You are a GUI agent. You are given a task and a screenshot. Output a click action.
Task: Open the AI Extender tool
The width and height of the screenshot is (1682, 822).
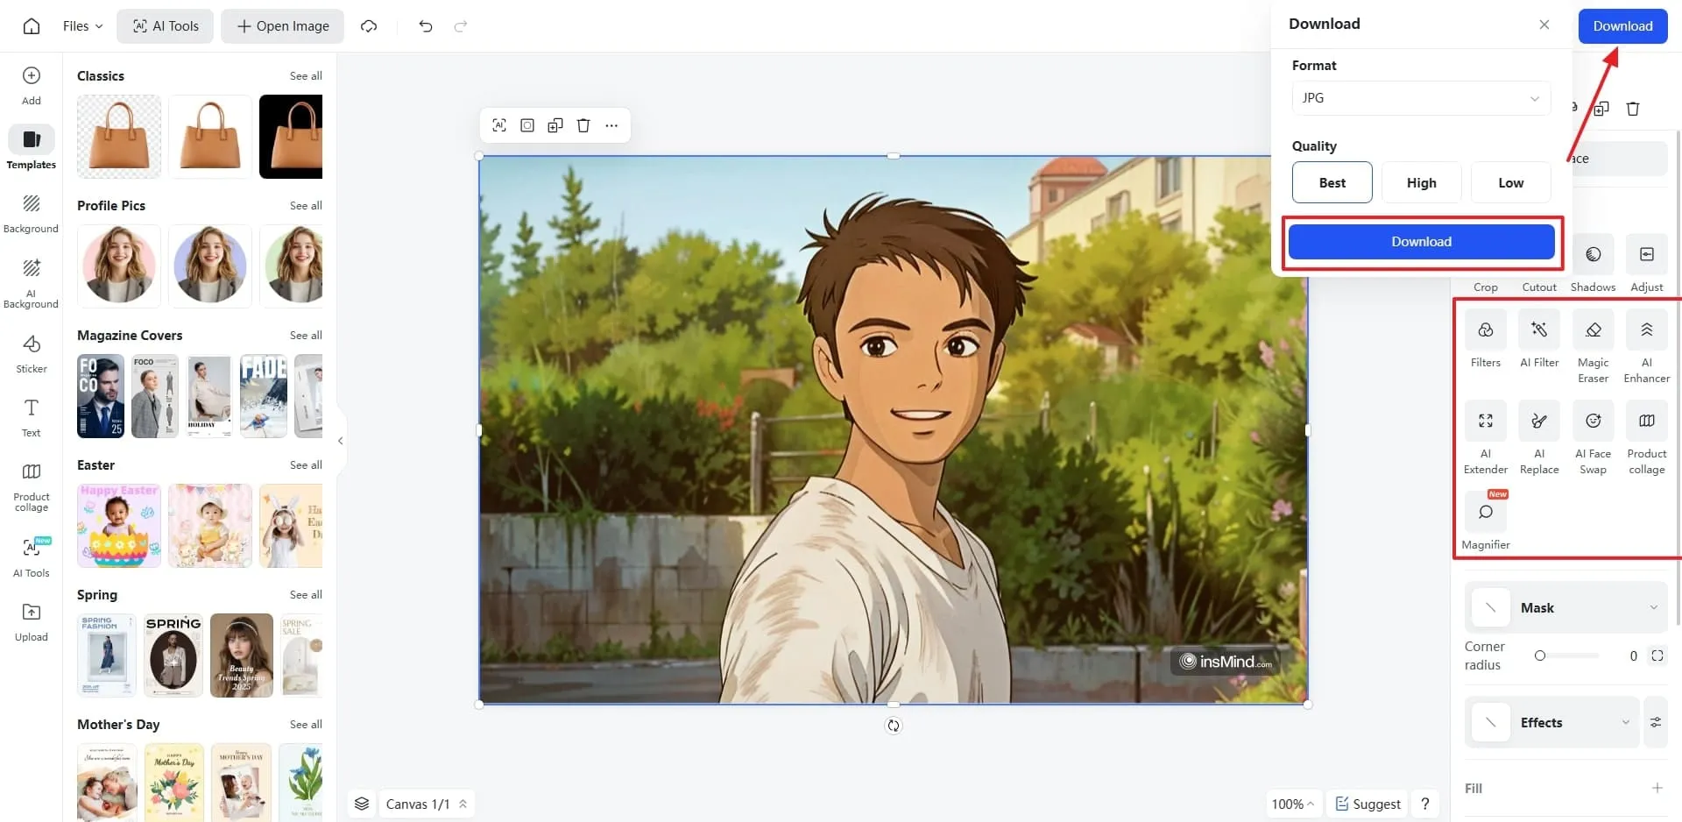tap(1486, 422)
